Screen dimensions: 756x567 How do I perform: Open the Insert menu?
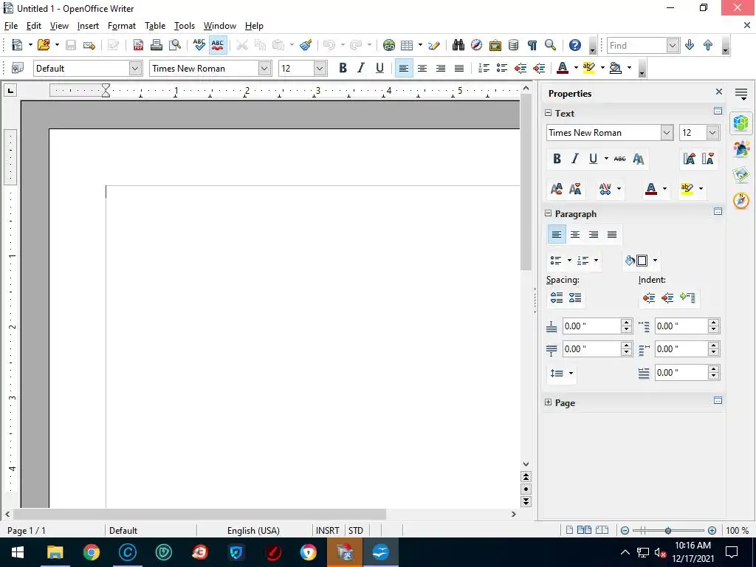(x=88, y=26)
